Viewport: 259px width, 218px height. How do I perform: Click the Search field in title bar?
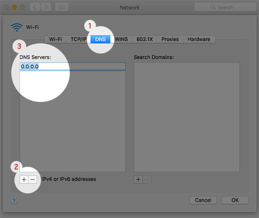click(225, 7)
